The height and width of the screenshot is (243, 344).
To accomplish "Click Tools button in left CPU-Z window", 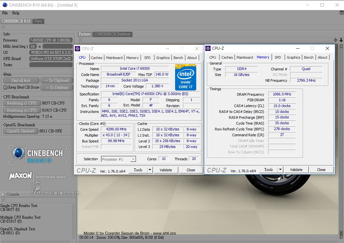I will [x=138, y=170].
